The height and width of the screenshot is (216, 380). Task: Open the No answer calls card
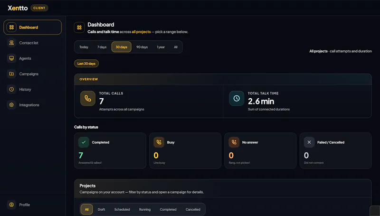[x=260, y=150]
